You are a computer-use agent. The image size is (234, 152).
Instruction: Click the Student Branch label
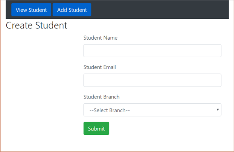coord(101,97)
